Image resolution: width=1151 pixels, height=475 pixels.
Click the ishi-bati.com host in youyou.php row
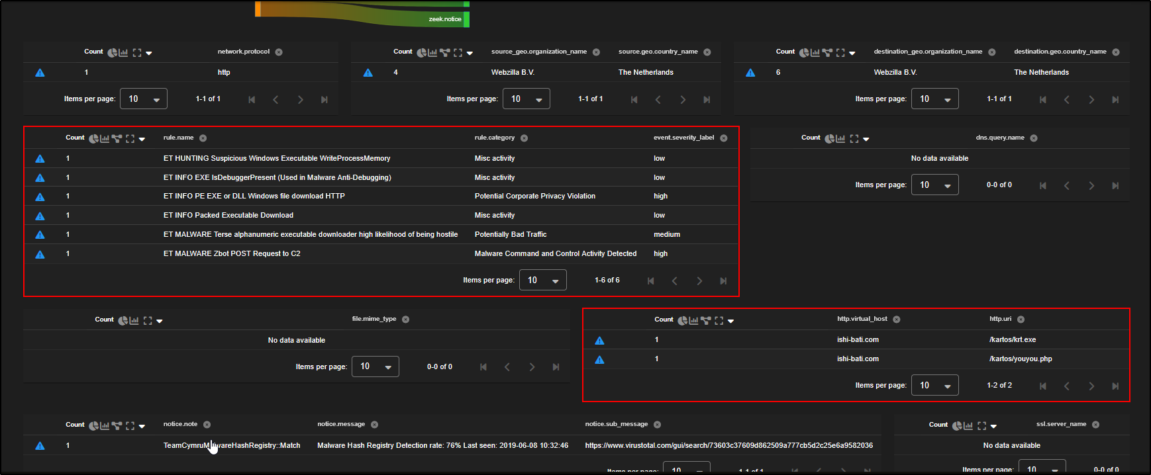(858, 359)
